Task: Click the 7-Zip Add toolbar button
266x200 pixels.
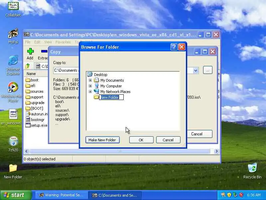Action: (x=30, y=54)
